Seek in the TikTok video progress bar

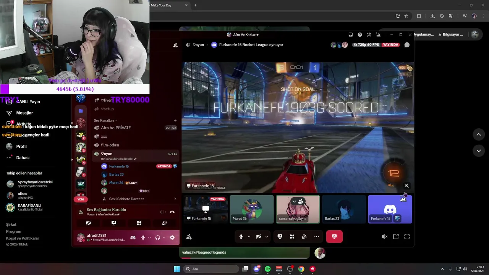[x=244, y=258]
